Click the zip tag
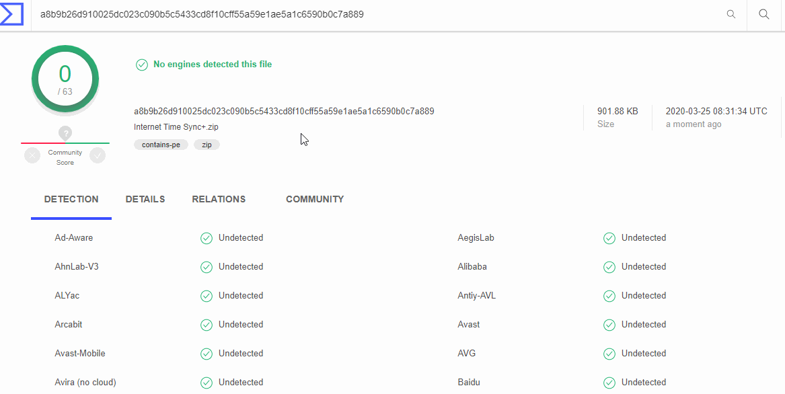The height and width of the screenshot is (394, 785). click(207, 145)
